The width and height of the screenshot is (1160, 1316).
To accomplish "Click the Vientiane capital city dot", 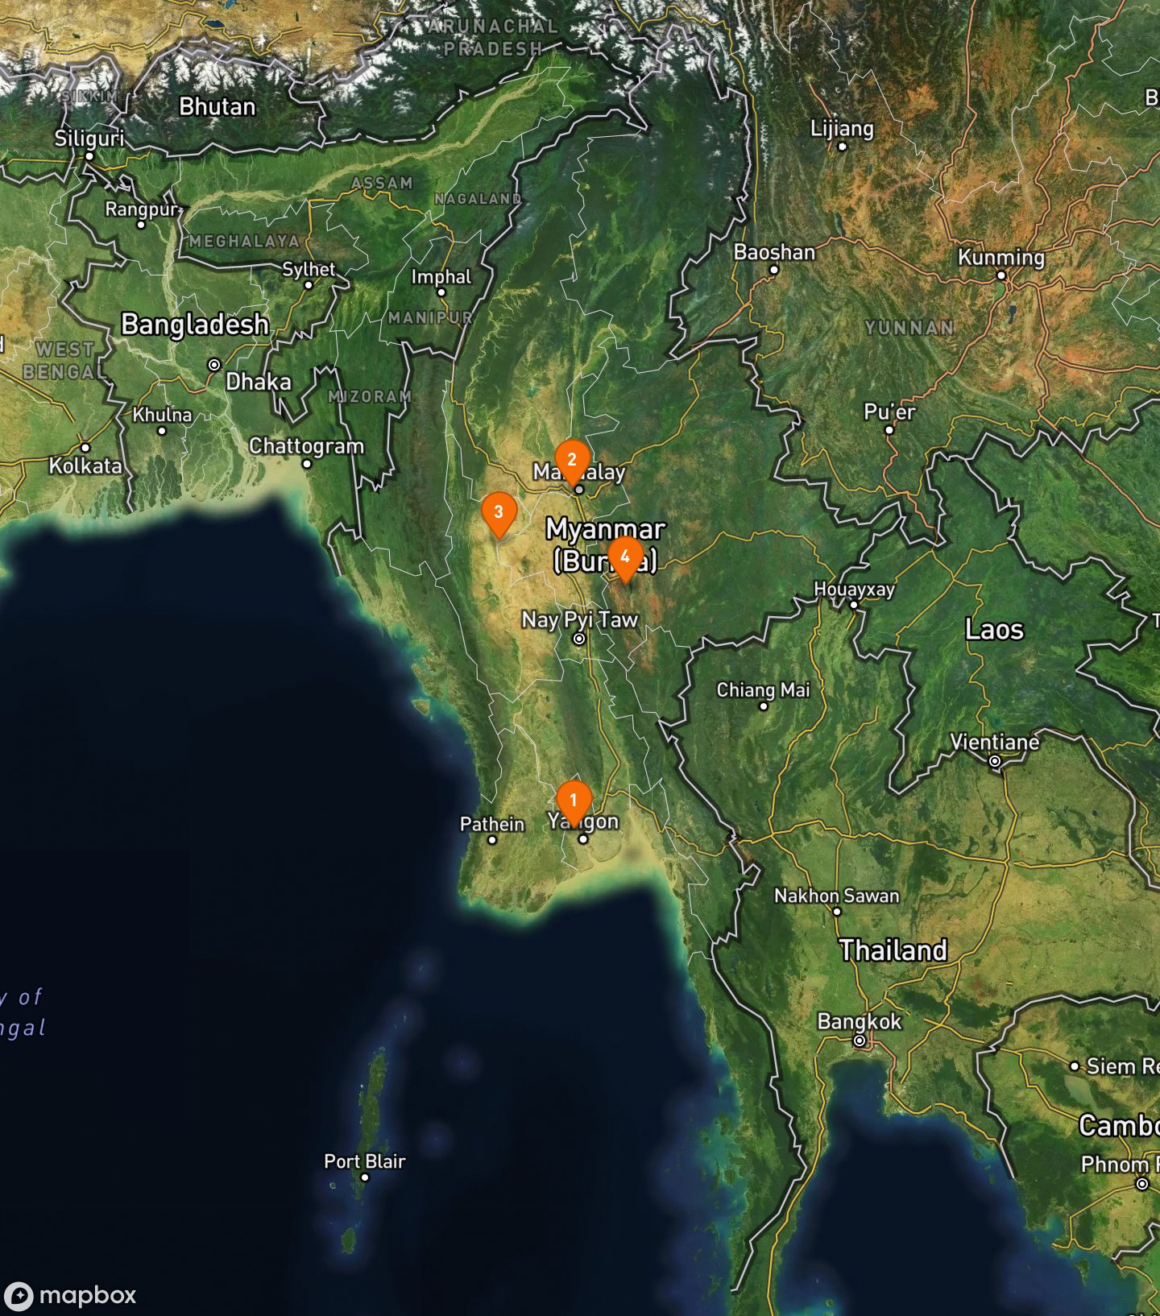I will click(995, 761).
